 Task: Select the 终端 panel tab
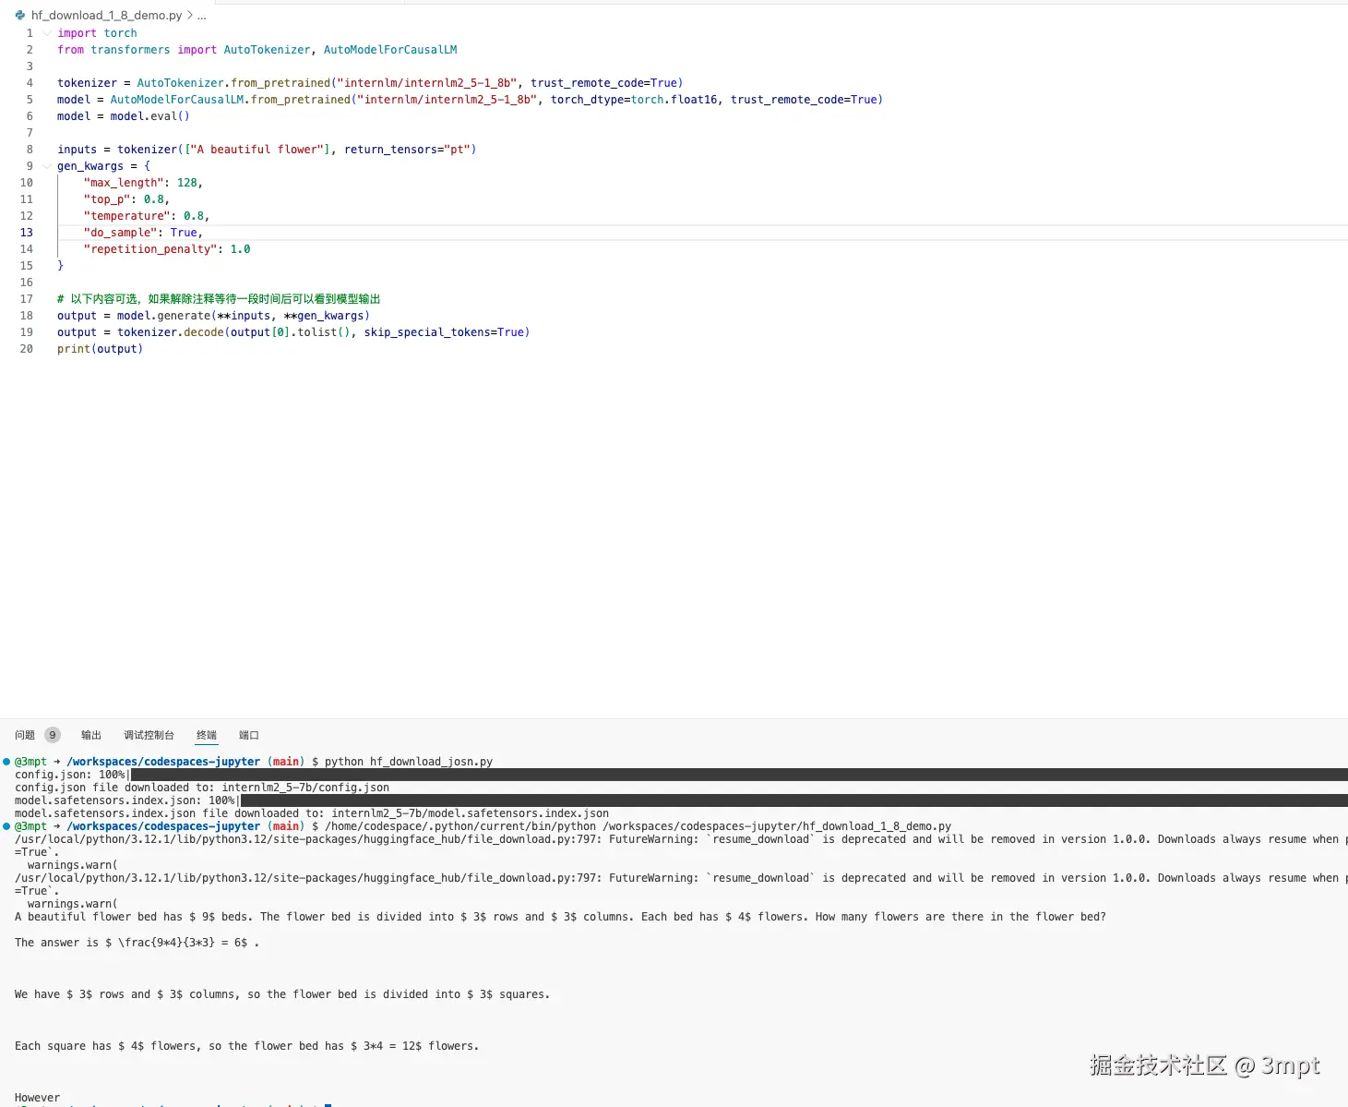207,735
